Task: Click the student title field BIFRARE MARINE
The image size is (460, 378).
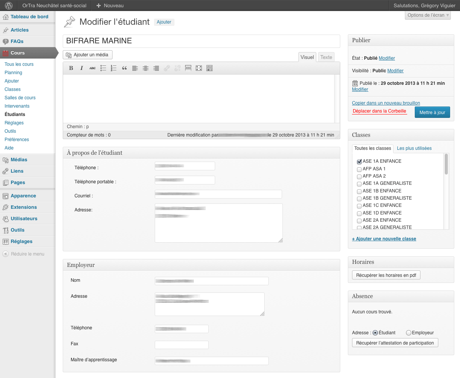Action: [x=201, y=41]
